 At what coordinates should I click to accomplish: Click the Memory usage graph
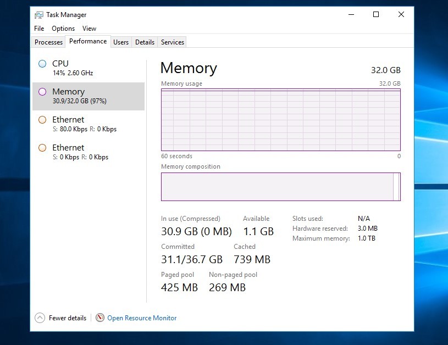coord(281,120)
